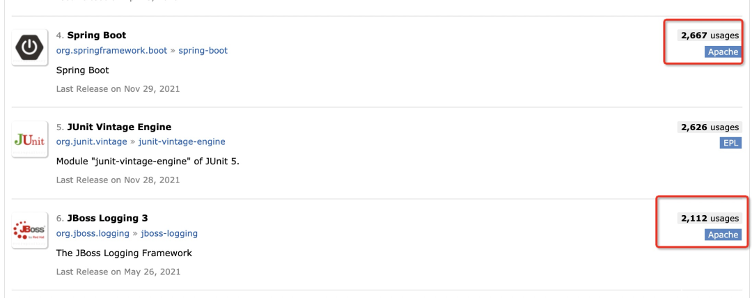The height and width of the screenshot is (298, 752).
Task: Click the JBoss logo icon
Action: (x=29, y=231)
